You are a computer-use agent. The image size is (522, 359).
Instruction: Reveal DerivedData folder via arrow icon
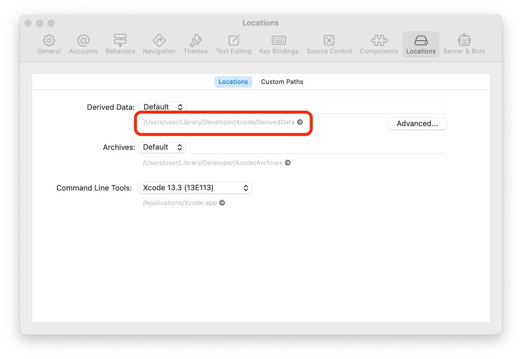click(300, 122)
